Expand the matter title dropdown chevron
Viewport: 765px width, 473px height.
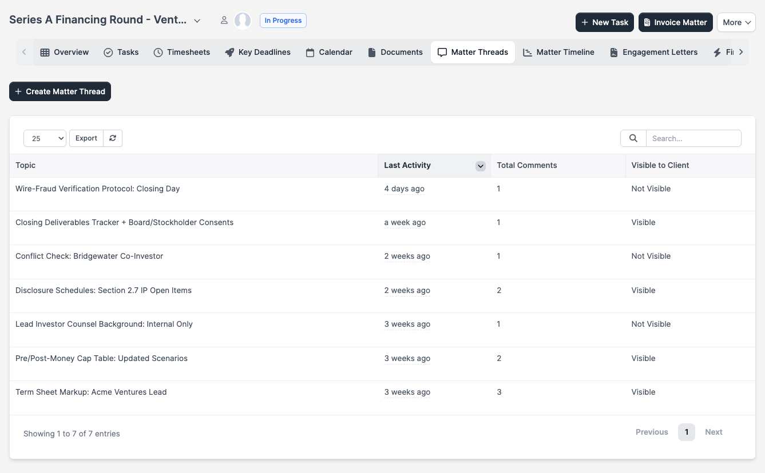tap(197, 21)
